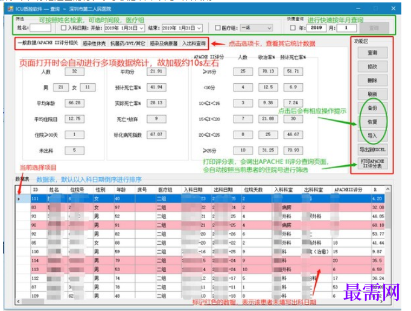Click the horizontal scrollbar left arrow
This screenshot has height=311, width=411.
pos(18,301)
